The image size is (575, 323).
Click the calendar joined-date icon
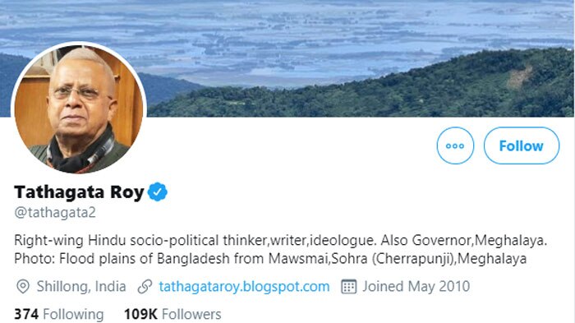(x=349, y=287)
